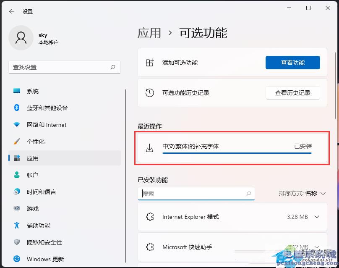
Task: Select the 系统 monitor icon
Action: pos(17,91)
